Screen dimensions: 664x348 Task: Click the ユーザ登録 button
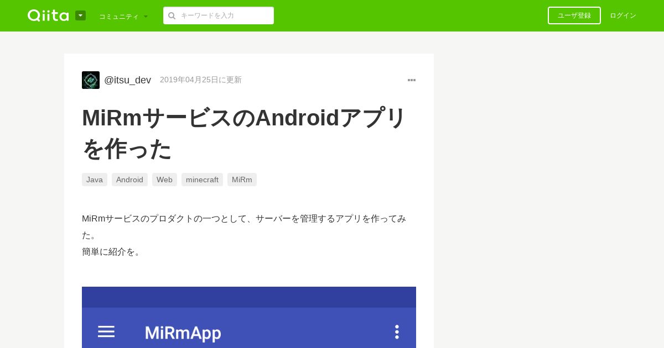(574, 15)
